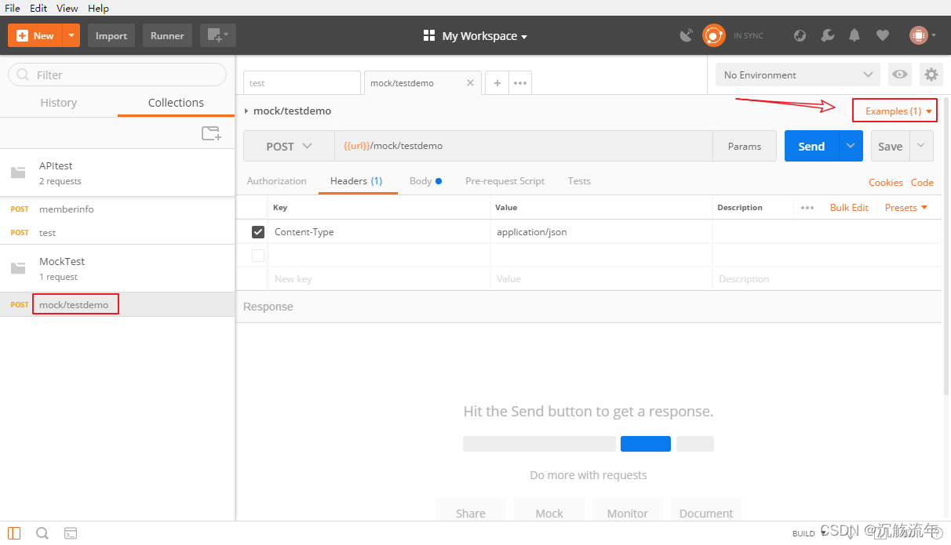Add a new request tab
Viewport: 951px width, 545px height.
click(x=497, y=82)
